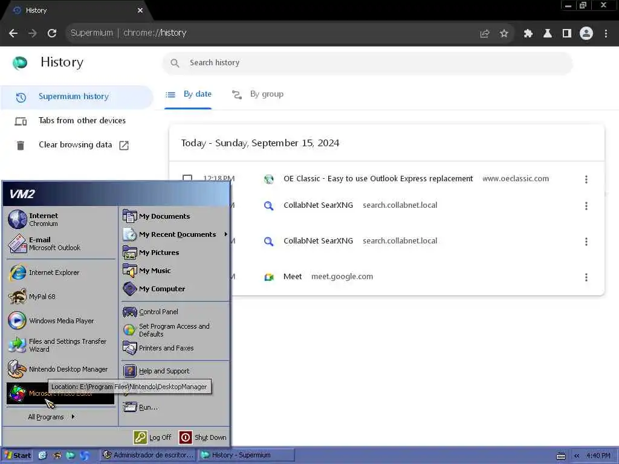Open the flask experiments icon

coord(548,33)
